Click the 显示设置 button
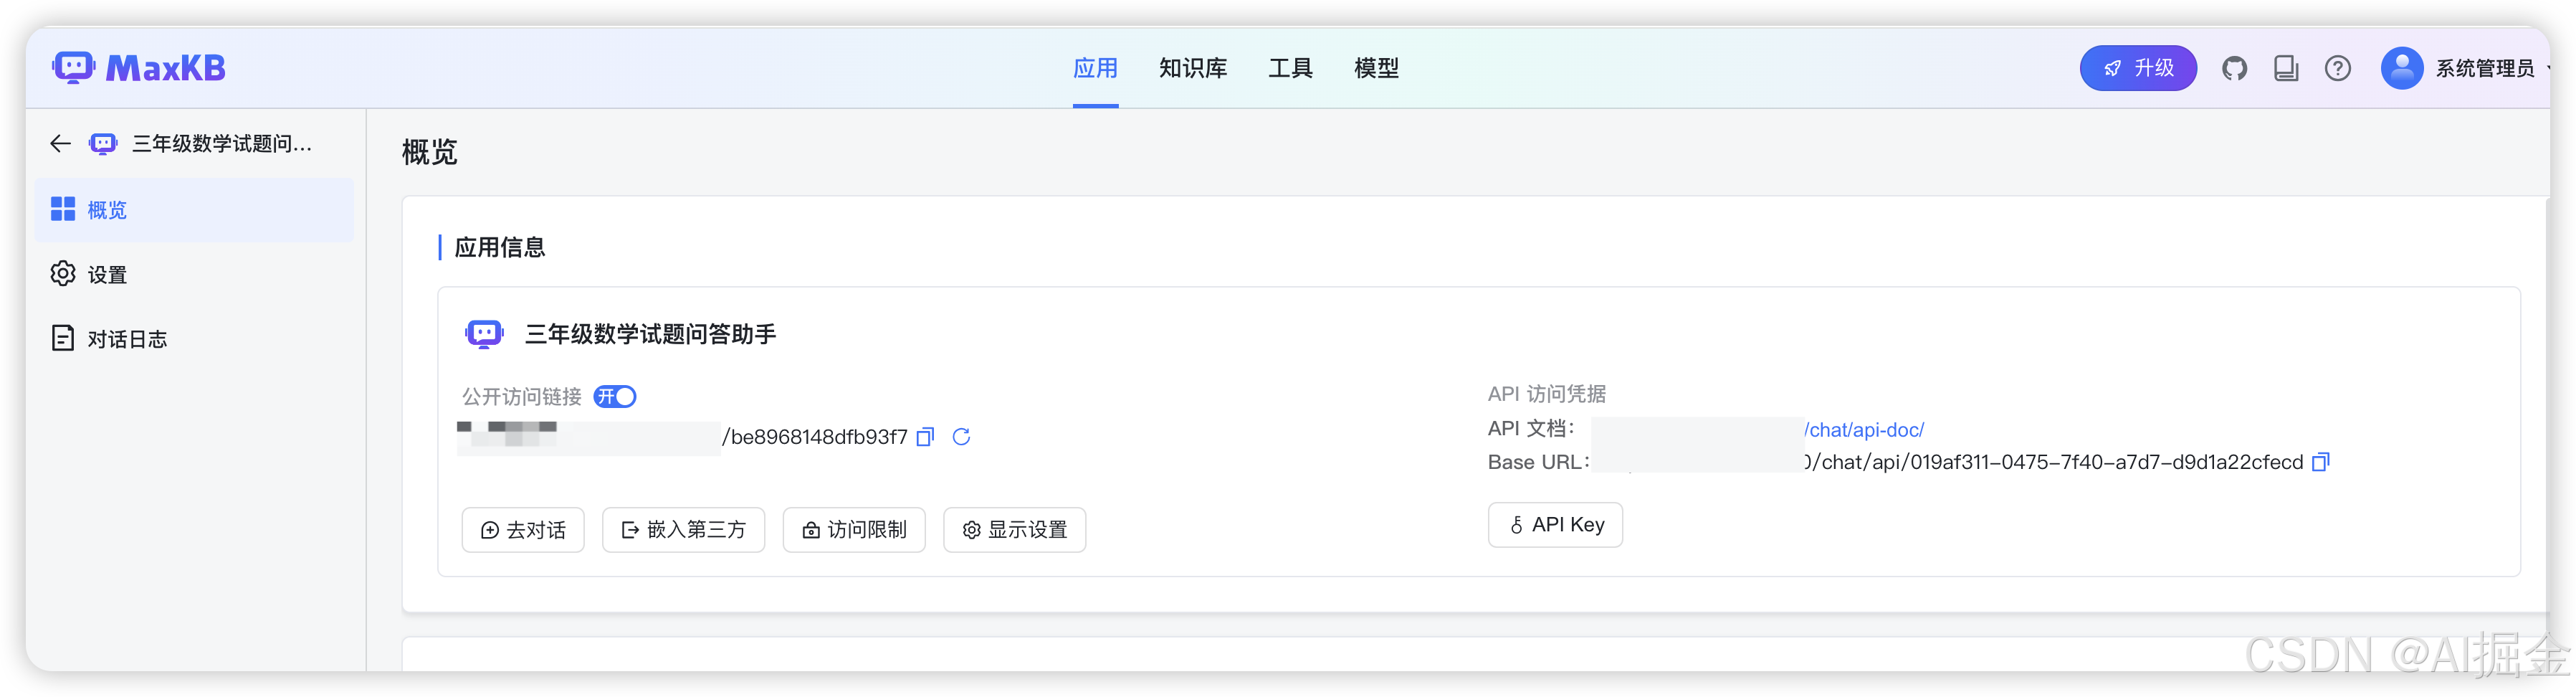Screen dimensions: 2576x697 click(x=1014, y=530)
